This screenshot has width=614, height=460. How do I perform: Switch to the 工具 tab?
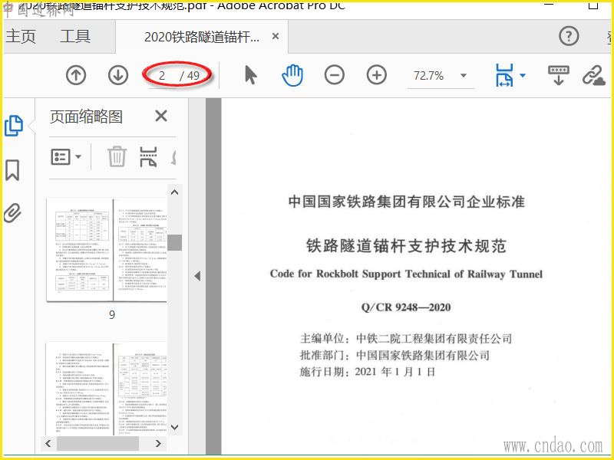tap(75, 36)
